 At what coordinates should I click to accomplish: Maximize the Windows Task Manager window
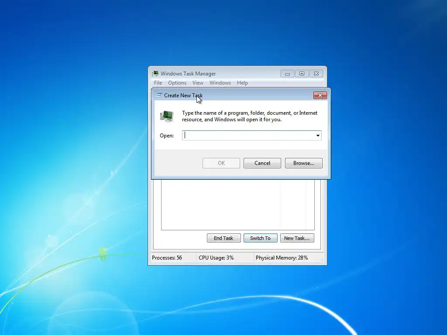click(x=302, y=74)
